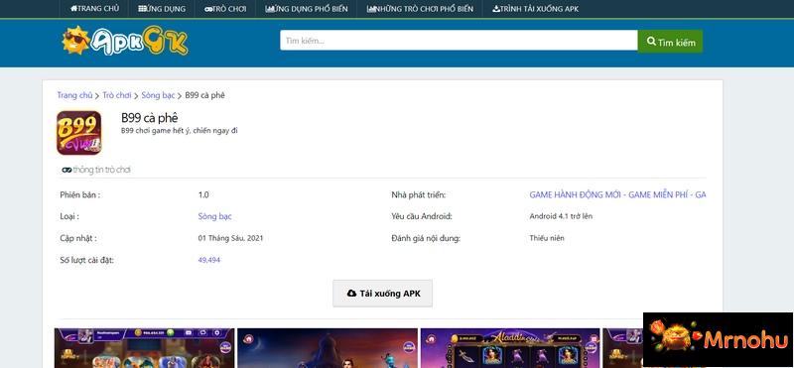The width and height of the screenshot is (794, 368).
Task: Follow the Trang chủ breadcrumb link
Action: click(74, 95)
